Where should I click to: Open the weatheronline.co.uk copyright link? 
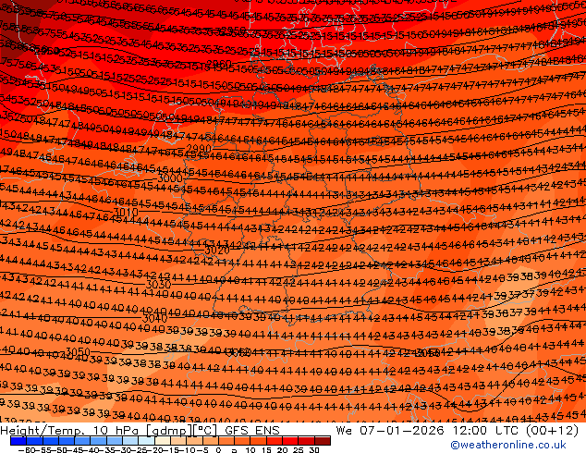pyautogui.click(x=508, y=445)
